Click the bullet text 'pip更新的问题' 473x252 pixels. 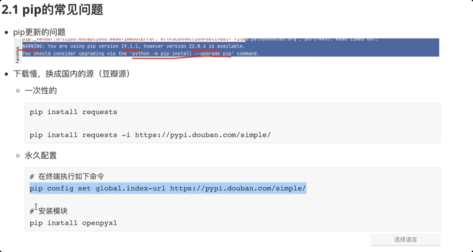39,32
